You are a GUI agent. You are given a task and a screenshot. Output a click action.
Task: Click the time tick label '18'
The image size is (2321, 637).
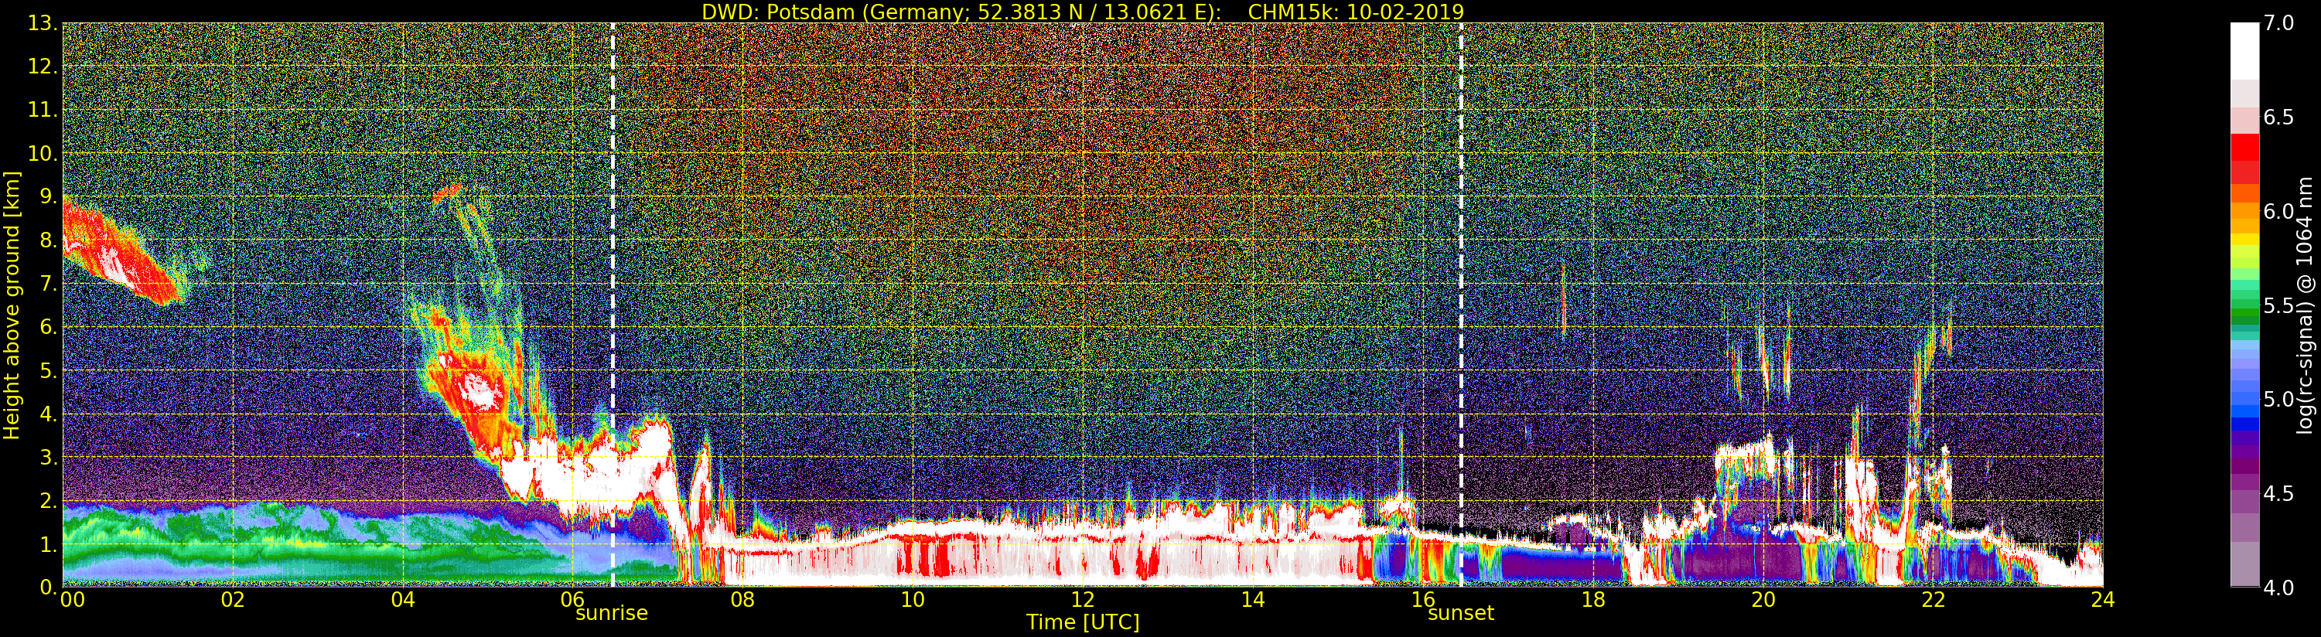point(1593,599)
